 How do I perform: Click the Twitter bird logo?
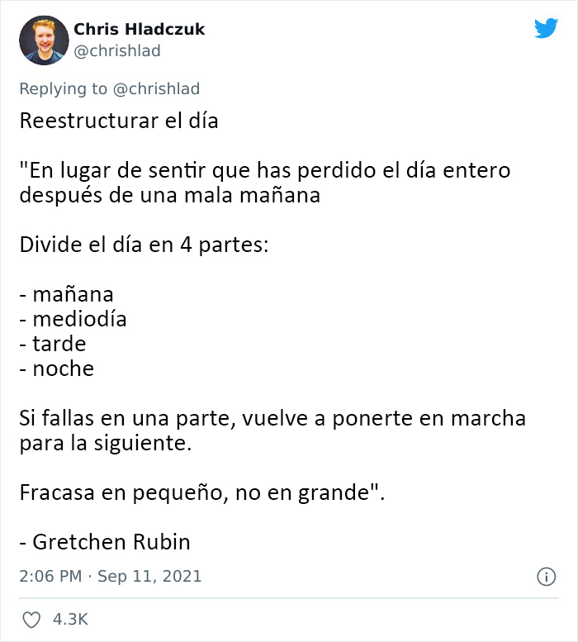[x=546, y=29]
